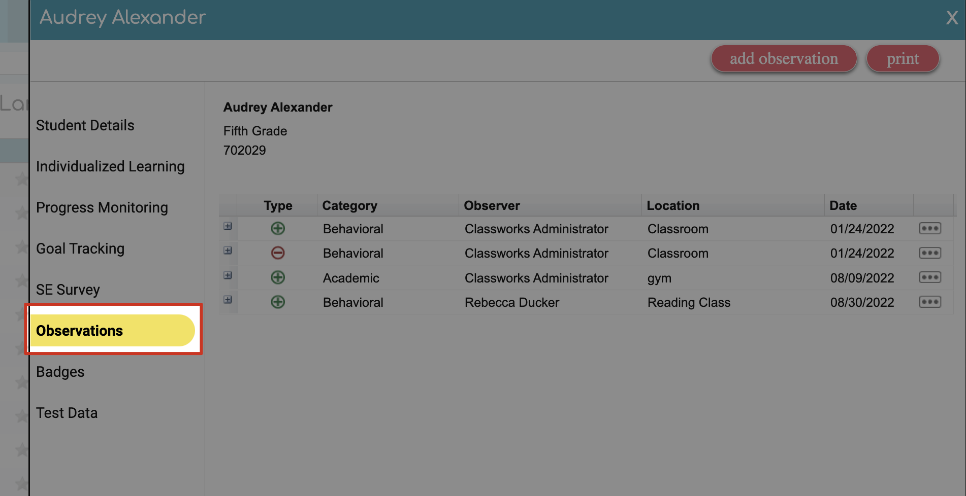
Task: Click the print button
Action: pos(903,58)
